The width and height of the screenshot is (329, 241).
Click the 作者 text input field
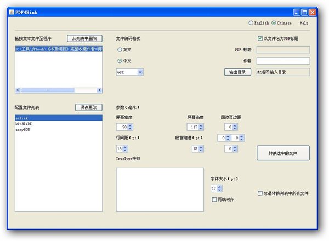coord(283,61)
